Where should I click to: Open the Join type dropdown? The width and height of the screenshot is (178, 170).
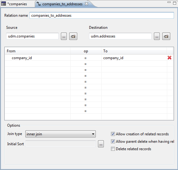click(x=61, y=134)
